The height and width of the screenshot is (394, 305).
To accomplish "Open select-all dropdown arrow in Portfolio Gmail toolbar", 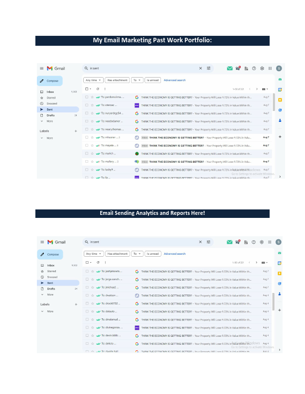I will click(x=91, y=89).
